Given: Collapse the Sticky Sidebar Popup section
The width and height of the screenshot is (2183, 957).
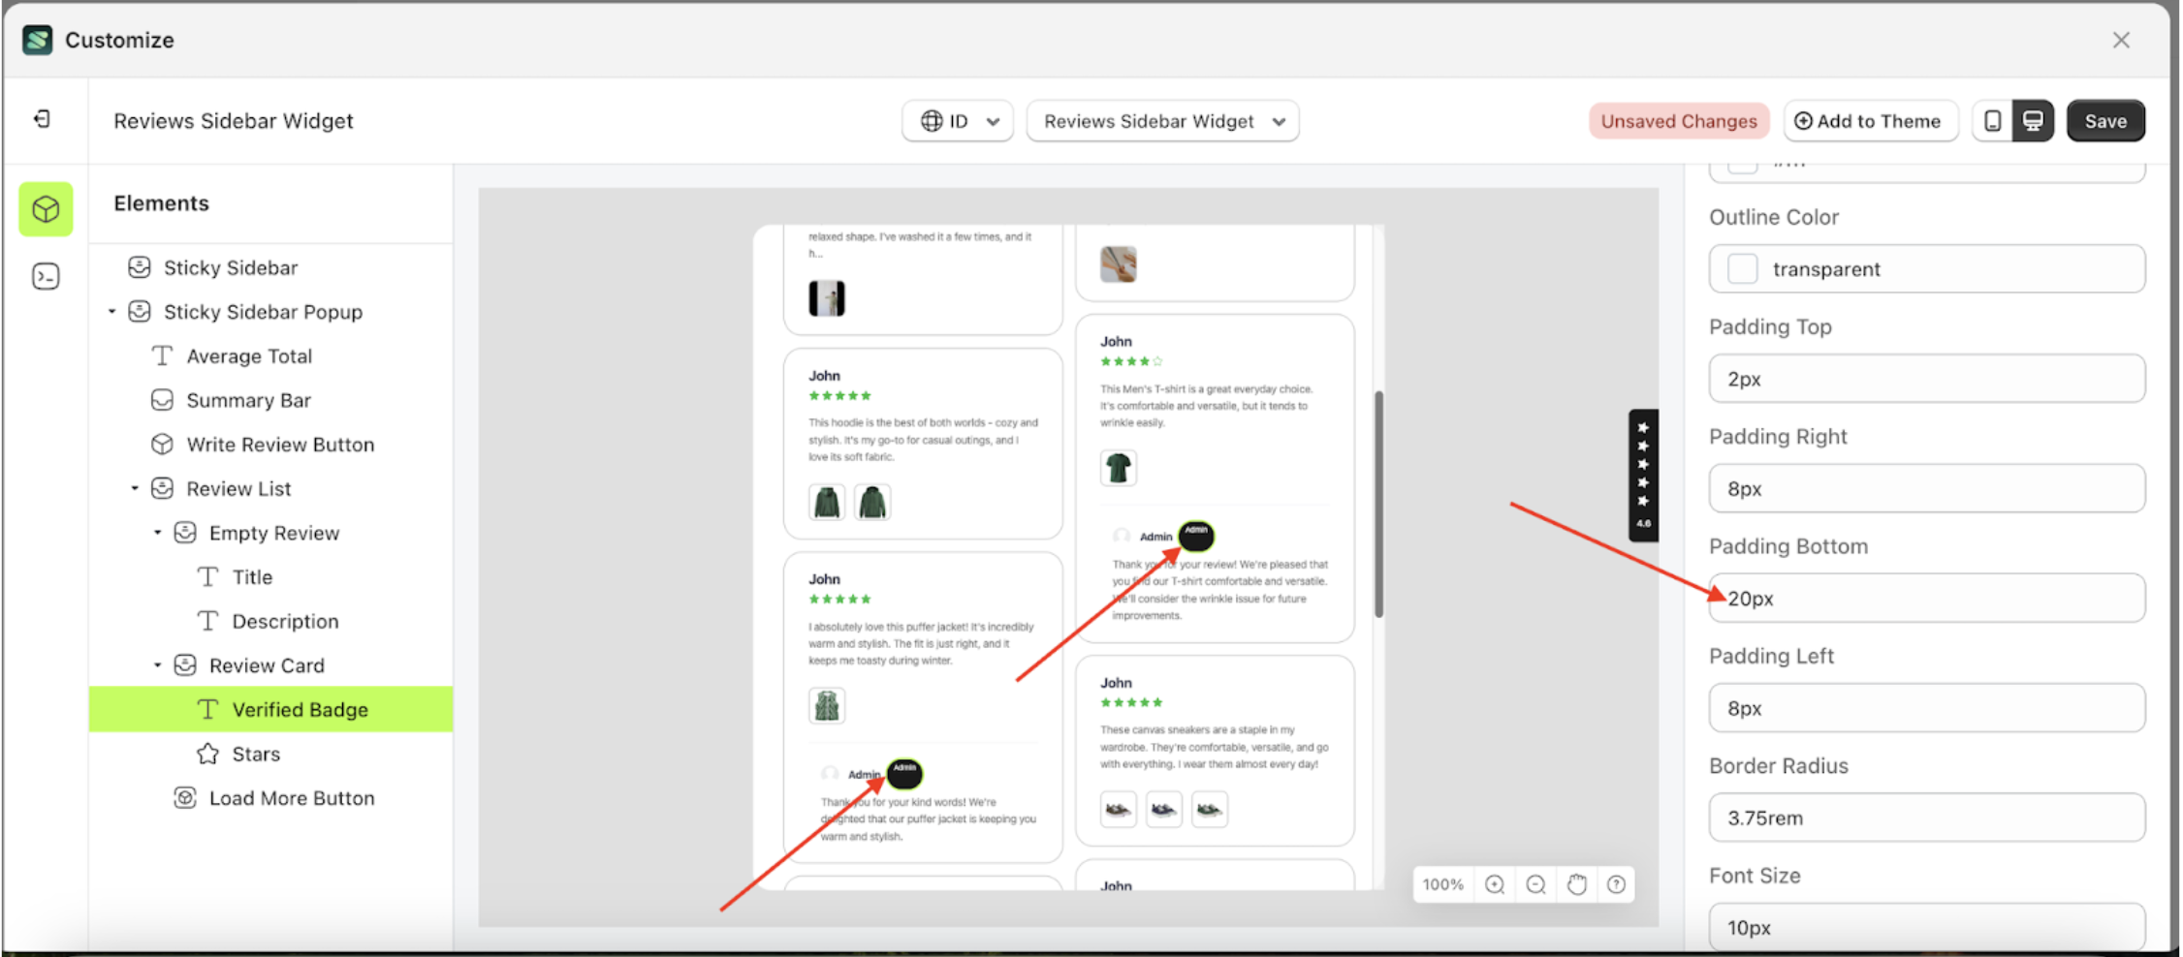Looking at the screenshot, I should 111,311.
